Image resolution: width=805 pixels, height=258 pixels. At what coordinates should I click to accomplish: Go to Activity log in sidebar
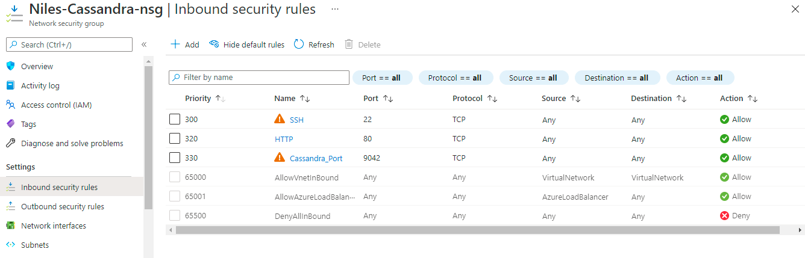click(40, 85)
